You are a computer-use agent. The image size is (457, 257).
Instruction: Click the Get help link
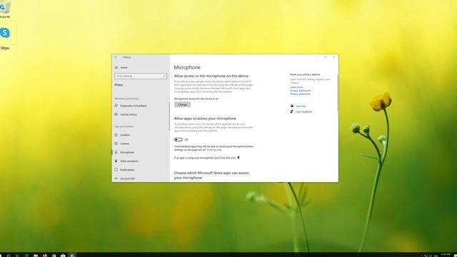[x=301, y=106]
